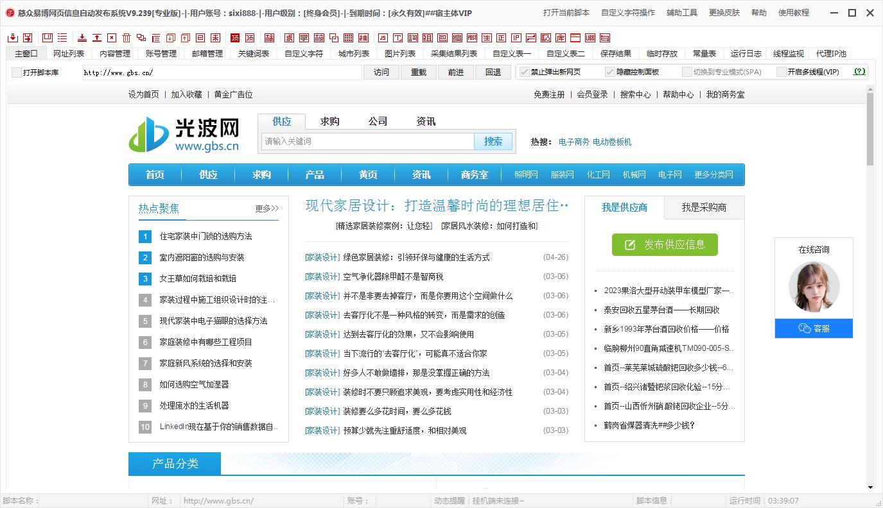Image resolution: width=883 pixels, height=508 pixels.
Task: Click the 编 toolbar icon
Action: pyautogui.click(x=457, y=38)
